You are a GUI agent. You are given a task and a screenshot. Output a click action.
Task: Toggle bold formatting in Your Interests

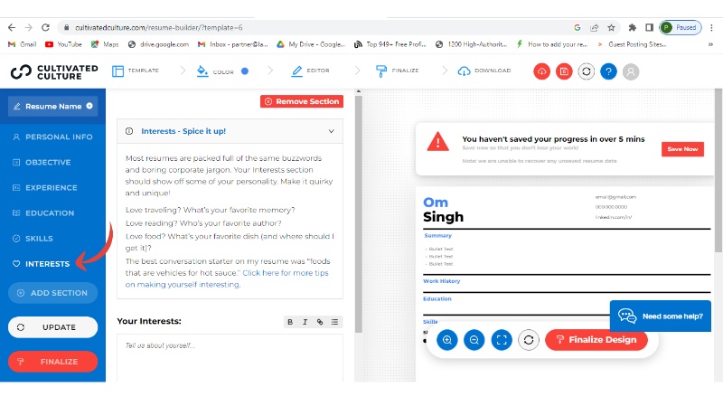[x=290, y=322]
